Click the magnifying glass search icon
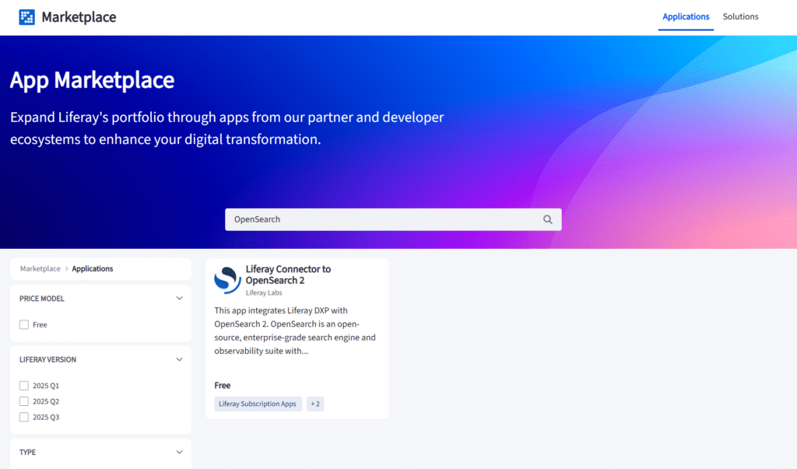797x469 pixels. pyautogui.click(x=548, y=219)
